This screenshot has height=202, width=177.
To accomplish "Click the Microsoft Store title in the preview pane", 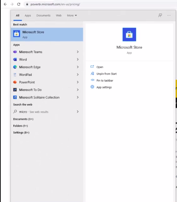I will pyautogui.click(x=129, y=47).
